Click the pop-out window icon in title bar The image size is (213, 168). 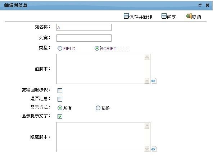pos(200,5)
